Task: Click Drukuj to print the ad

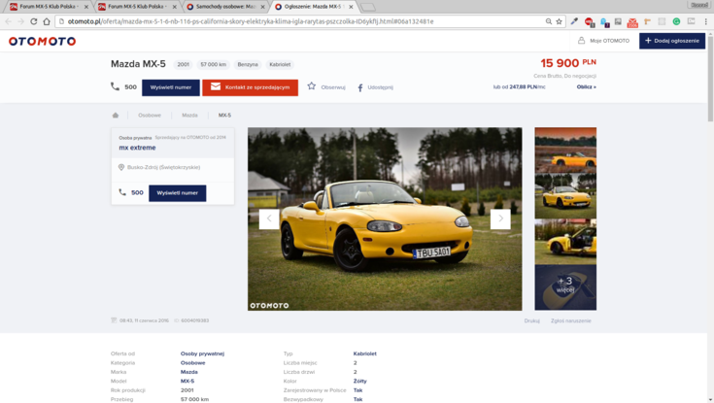Action: pos(531,320)
